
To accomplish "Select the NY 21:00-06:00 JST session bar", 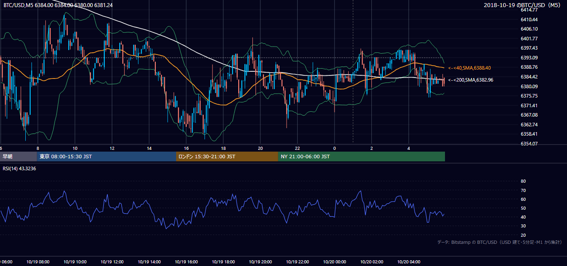I will click(x=362, y=156).
